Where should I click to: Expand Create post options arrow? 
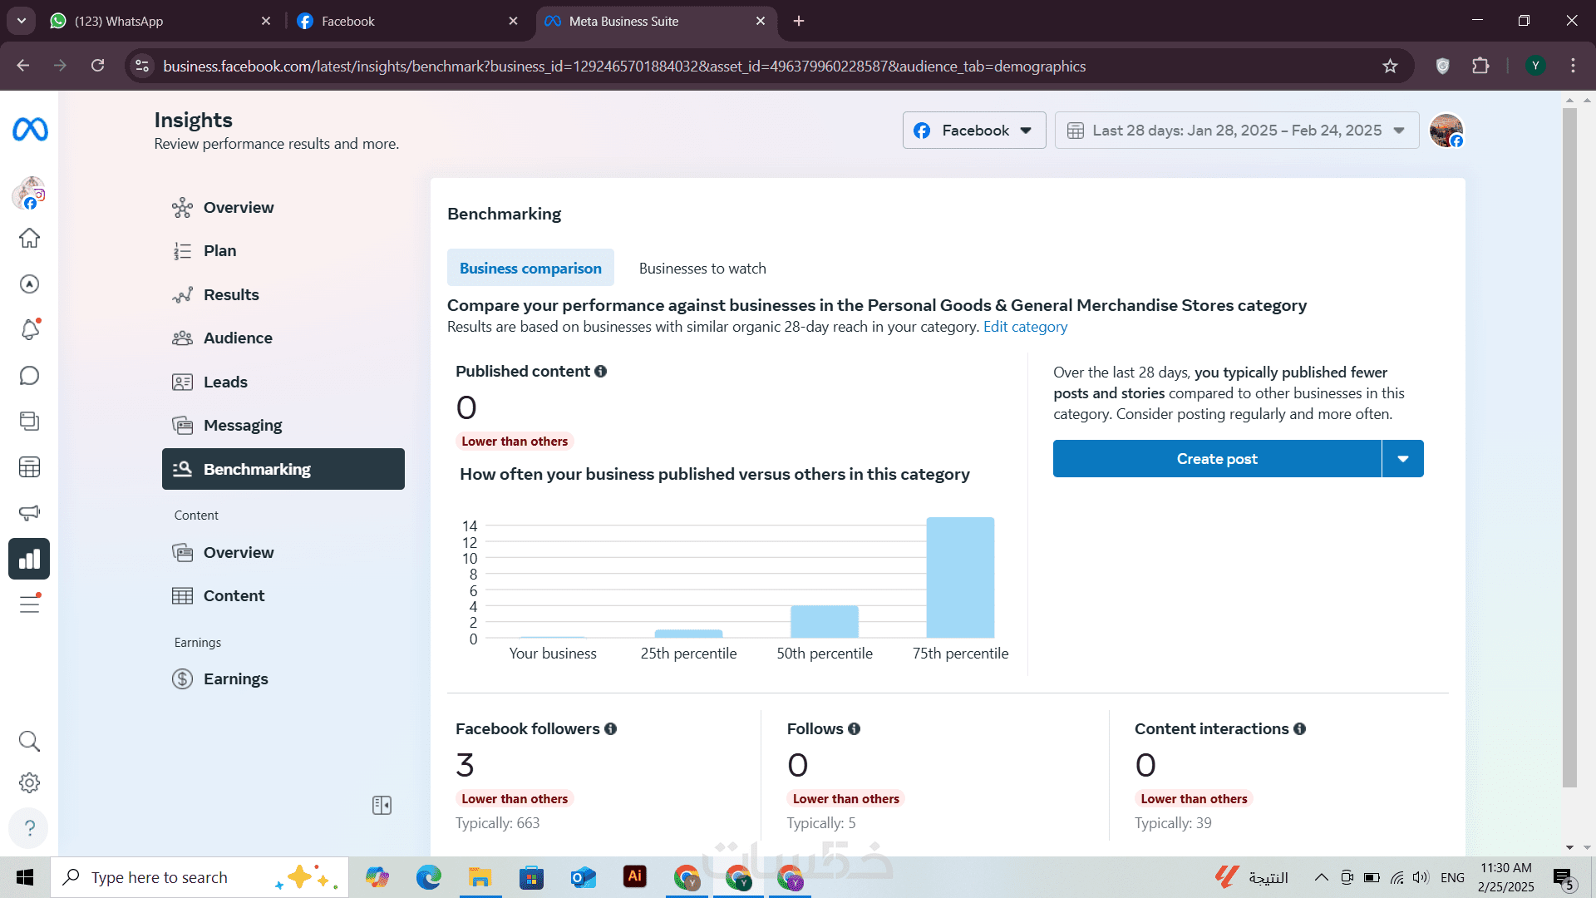point(1402,459)
